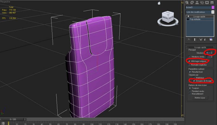
Task: Toggle show end result icon
Action: pos(194,40)
